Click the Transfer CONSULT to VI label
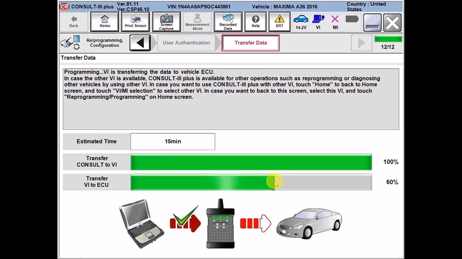This screenshot has width=462, height=259. tap(97, 162)
